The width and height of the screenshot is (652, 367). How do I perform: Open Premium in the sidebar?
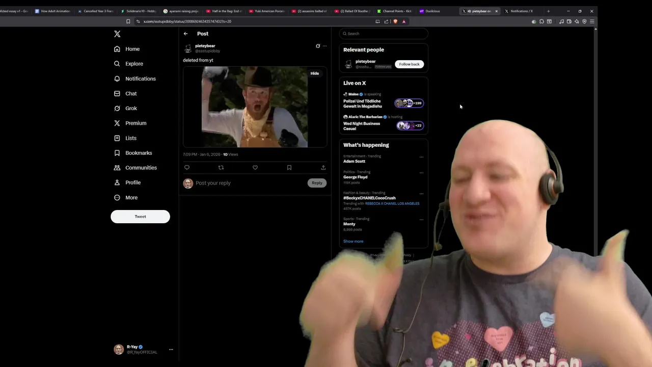coord(130,123)
